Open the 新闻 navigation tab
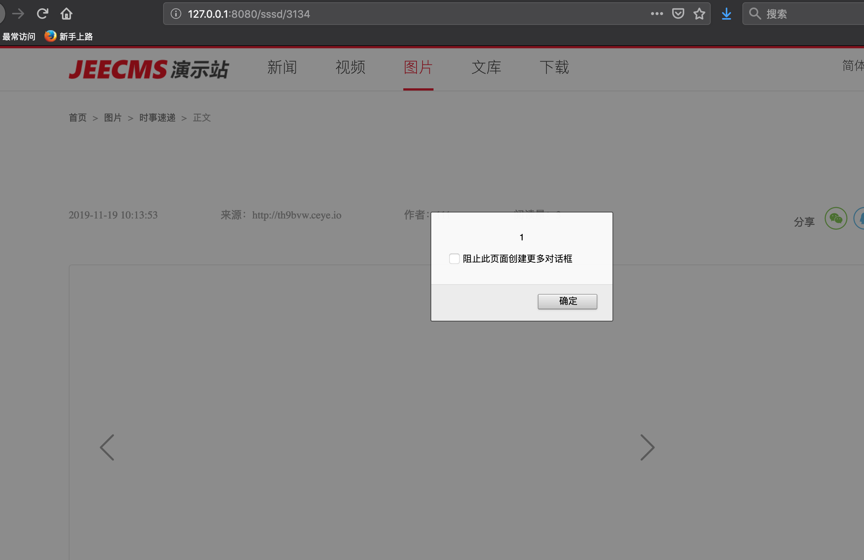Screen dimensions: 864x560 point(282,68)
